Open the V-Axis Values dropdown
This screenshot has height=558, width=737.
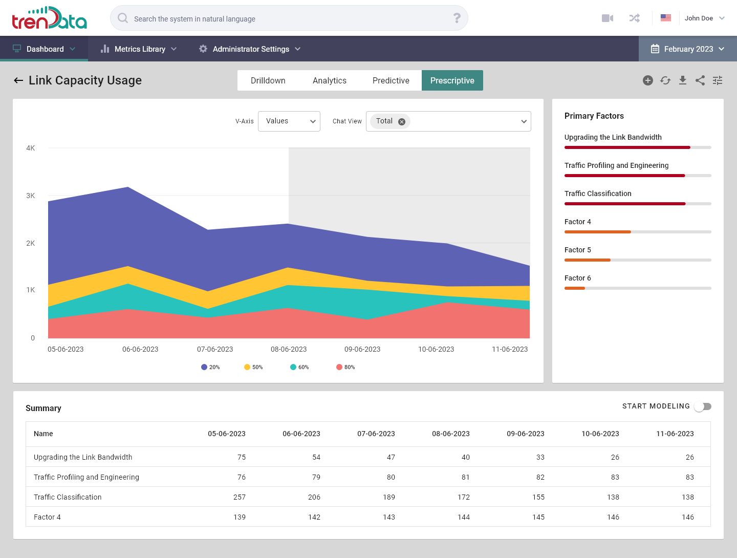[x=289, y=121]
